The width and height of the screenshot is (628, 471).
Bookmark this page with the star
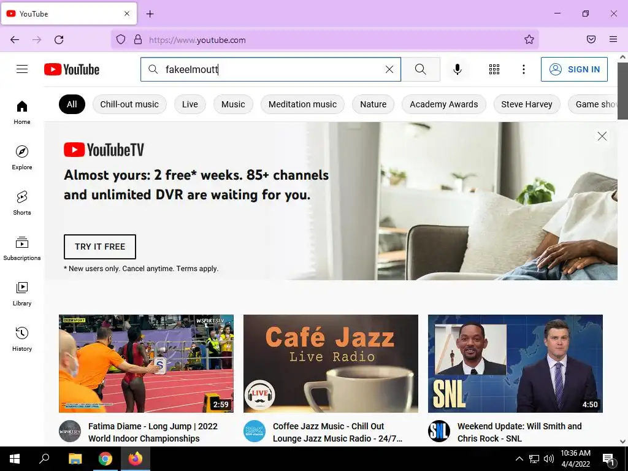pos(529,39)
